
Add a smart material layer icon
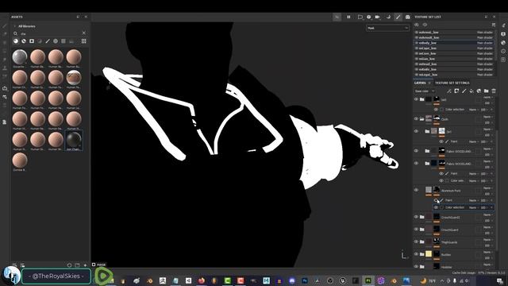(x=479, y=91)
